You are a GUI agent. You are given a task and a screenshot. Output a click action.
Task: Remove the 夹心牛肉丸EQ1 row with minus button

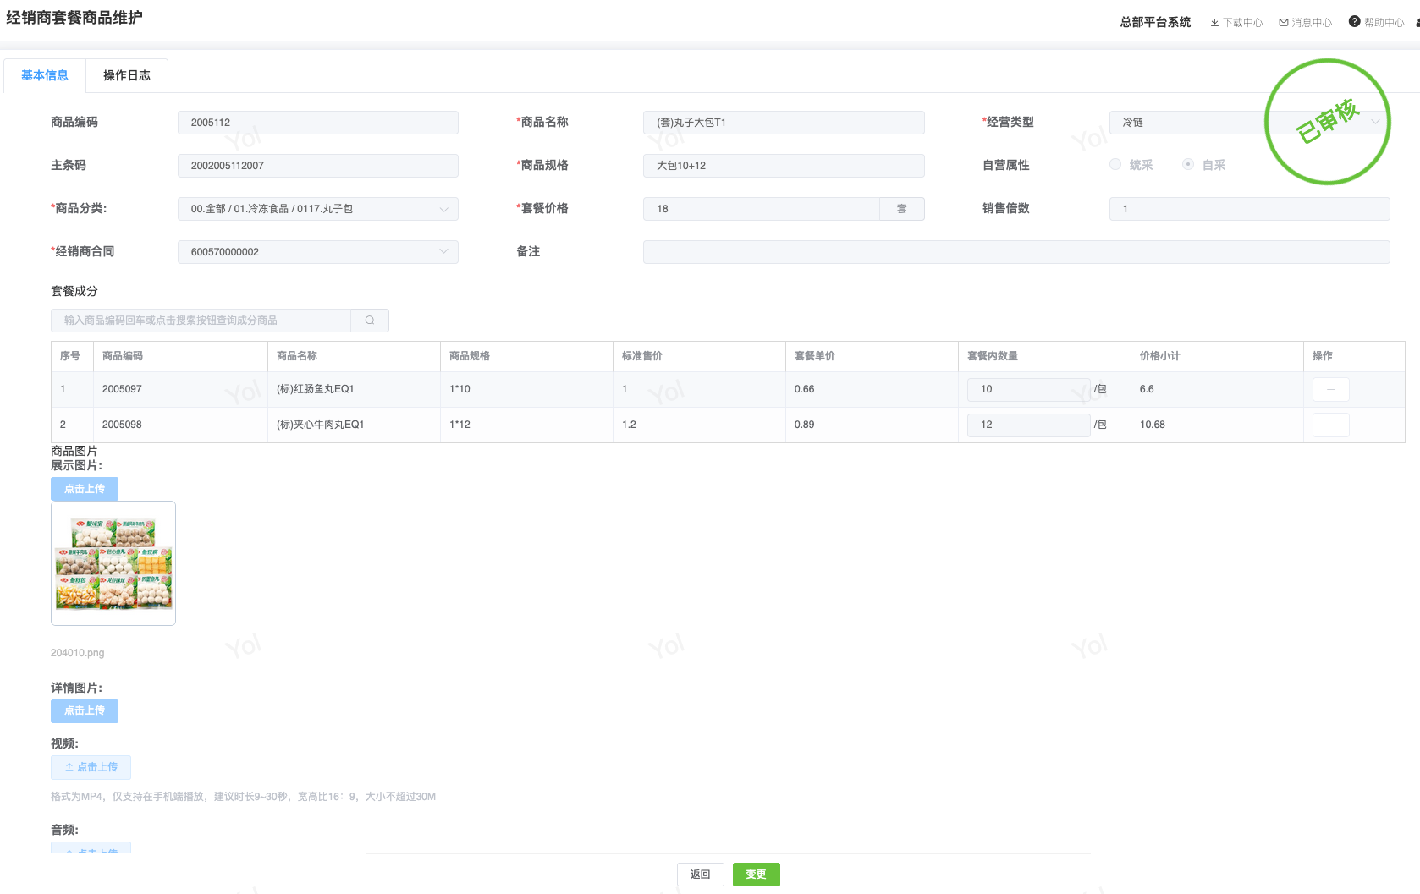pyautogui.click(x=1331, y=425)
